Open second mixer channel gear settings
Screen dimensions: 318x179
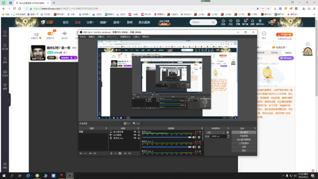click(199, 147)
